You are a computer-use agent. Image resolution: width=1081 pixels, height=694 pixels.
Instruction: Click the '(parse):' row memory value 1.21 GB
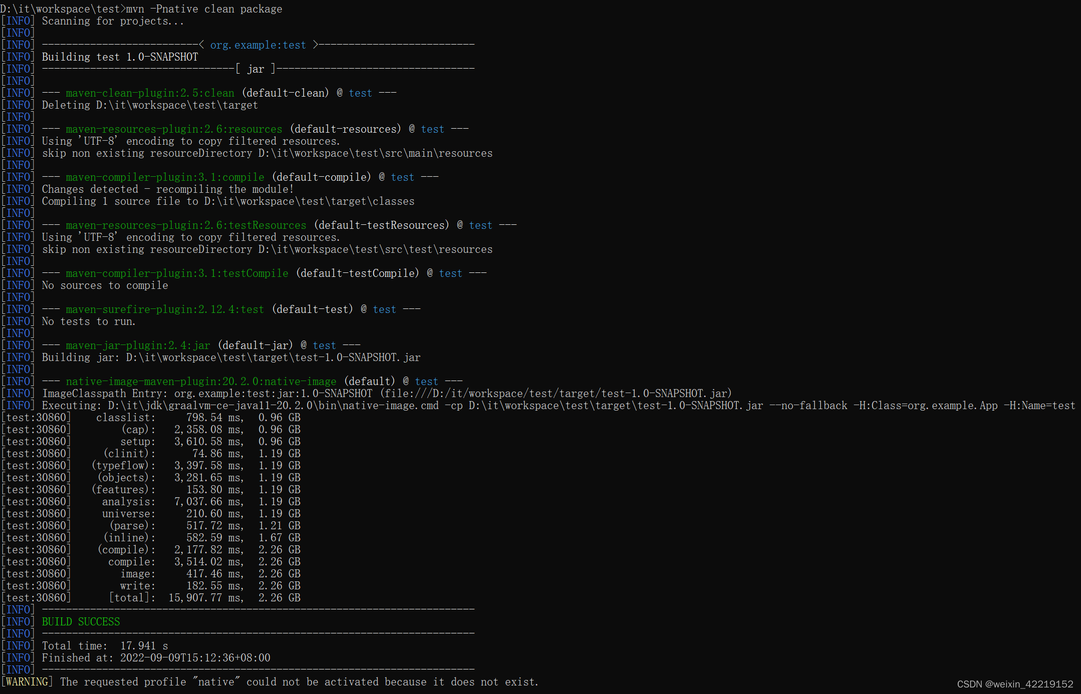(x=279, y=526)
